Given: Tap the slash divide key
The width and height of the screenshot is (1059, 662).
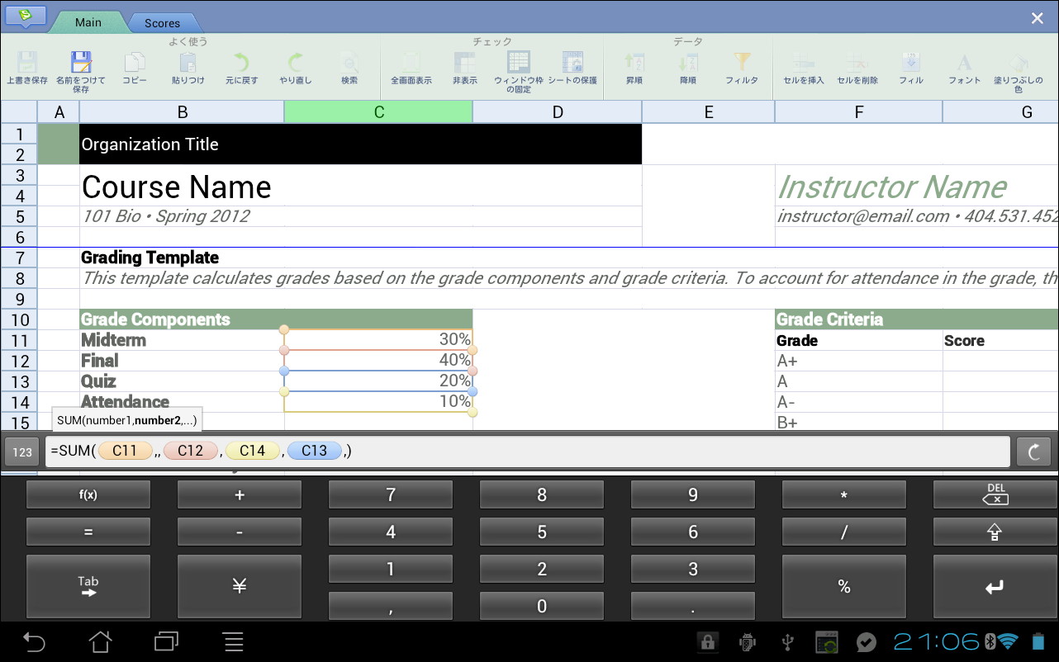Looking at the screenshot, I should (x=844, y=532).
